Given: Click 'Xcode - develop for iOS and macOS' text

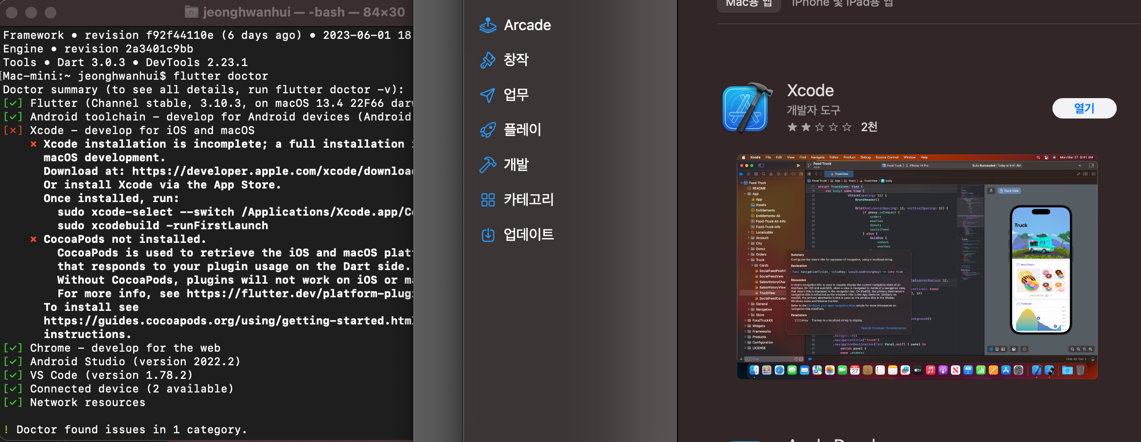Looking at the screenshot, I should 142,131.
